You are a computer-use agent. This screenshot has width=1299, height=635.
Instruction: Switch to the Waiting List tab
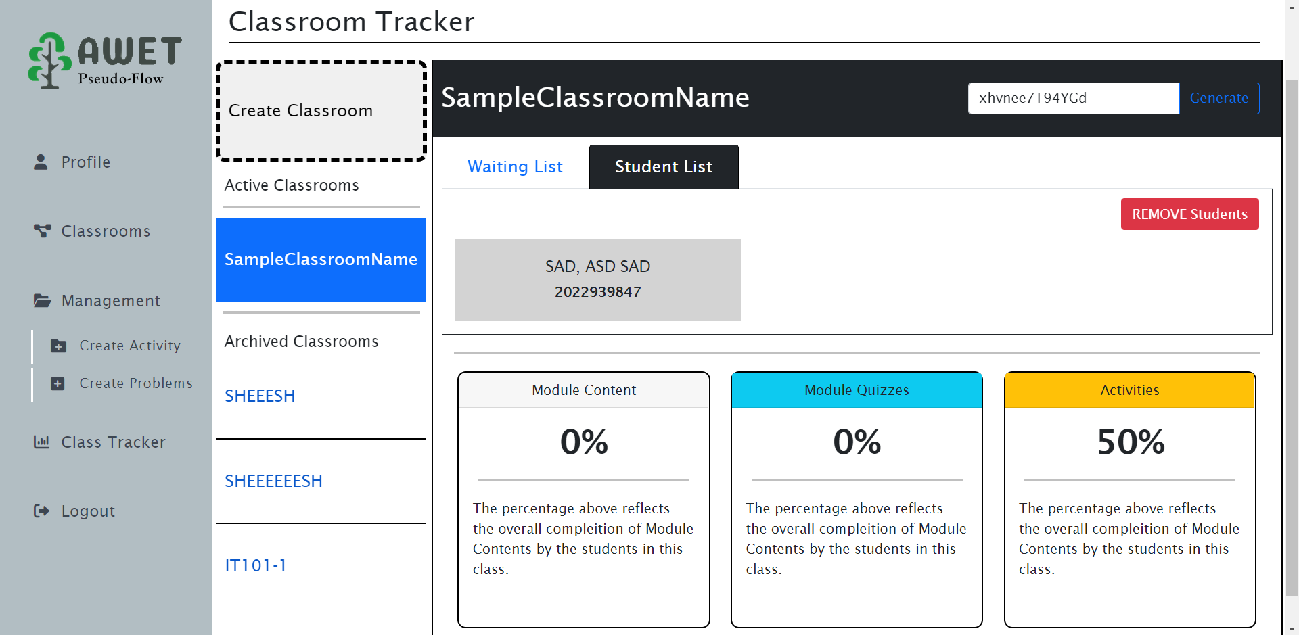click(515, 167)
